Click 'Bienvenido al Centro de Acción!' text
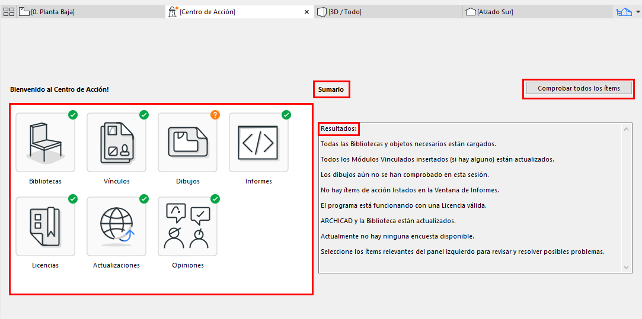 (59, 89)
